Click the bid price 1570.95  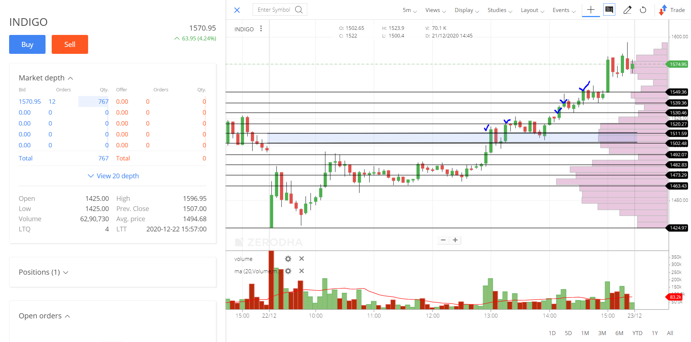coord(30,102)
